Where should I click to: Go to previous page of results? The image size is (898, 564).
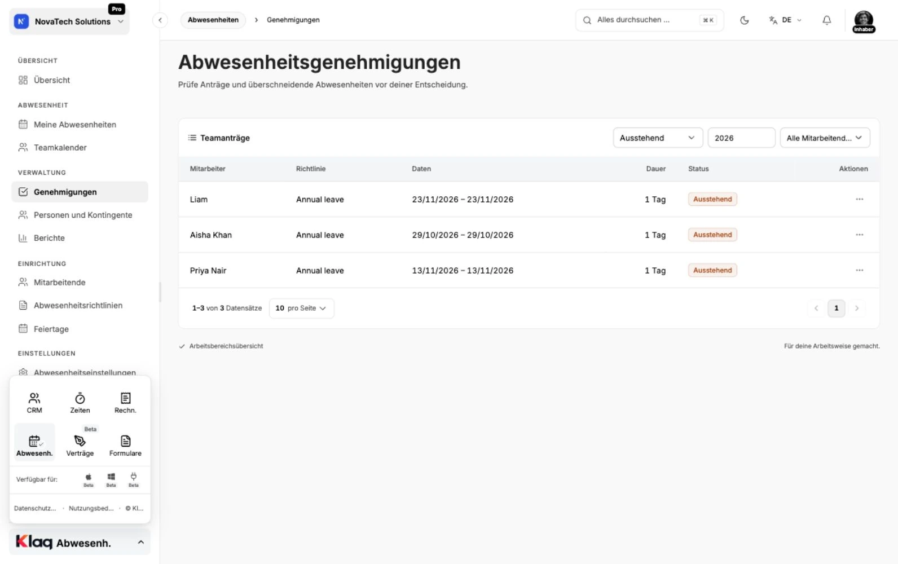[x=816, y=308]
